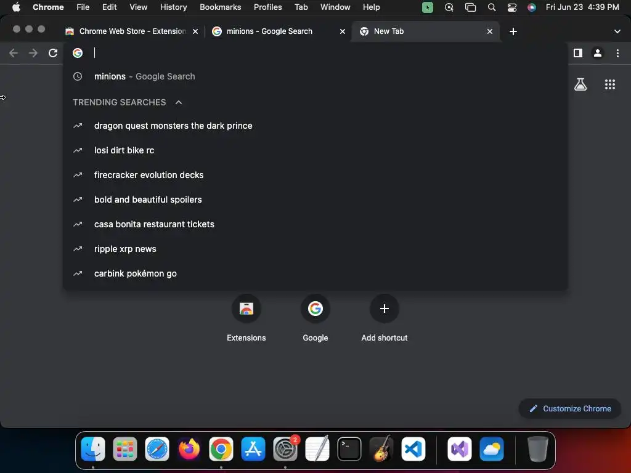This screenshot has height=473, width=631.
Task: Open the Google apps grid
Action: 610,84
